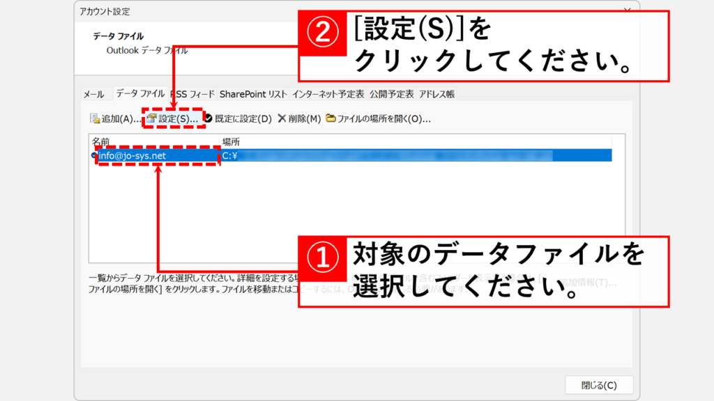Click the folder icon for ファイルの場所を開く

pos(331,118)
